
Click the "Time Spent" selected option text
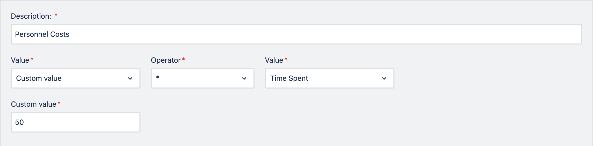289,78
